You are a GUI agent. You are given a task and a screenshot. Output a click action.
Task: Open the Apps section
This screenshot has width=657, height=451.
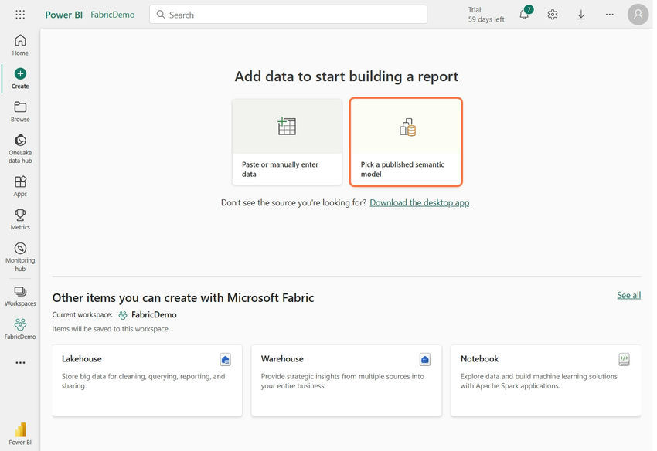pos(20,186)
